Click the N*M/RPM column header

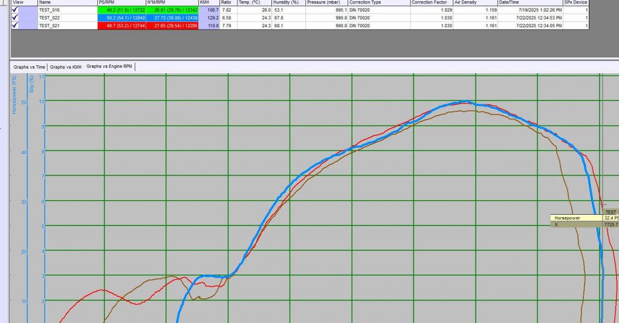click(x=172, y=2)
